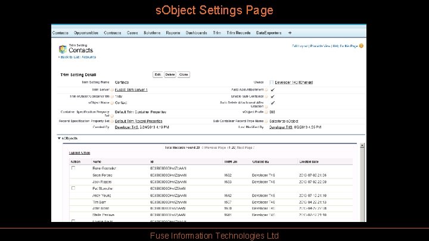Open the Trim tab
This screenshot has height=241, width=429.
tap(217, 33)
